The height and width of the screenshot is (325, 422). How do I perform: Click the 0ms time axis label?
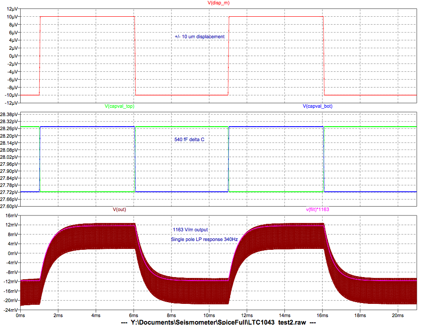[x=20, y=315]
